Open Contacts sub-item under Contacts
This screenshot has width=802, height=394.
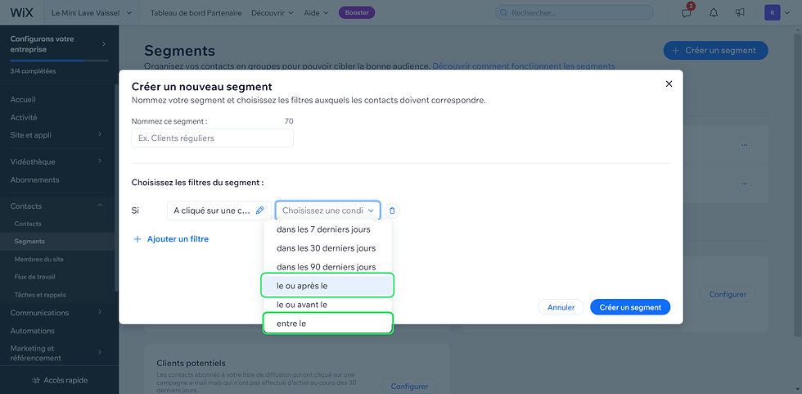[x=28, y=224]
